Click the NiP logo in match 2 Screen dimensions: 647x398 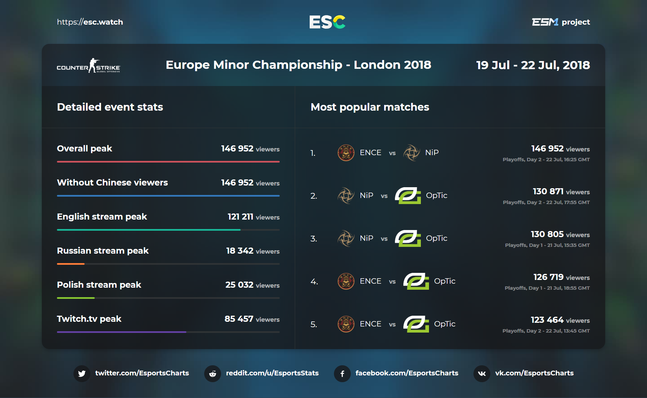(346, 196)
